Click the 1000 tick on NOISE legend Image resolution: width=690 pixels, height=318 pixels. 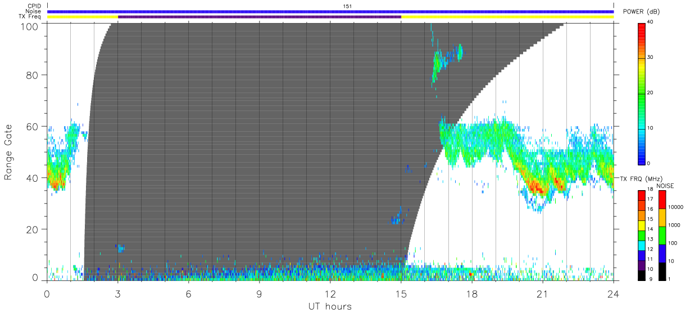point(674,225)
